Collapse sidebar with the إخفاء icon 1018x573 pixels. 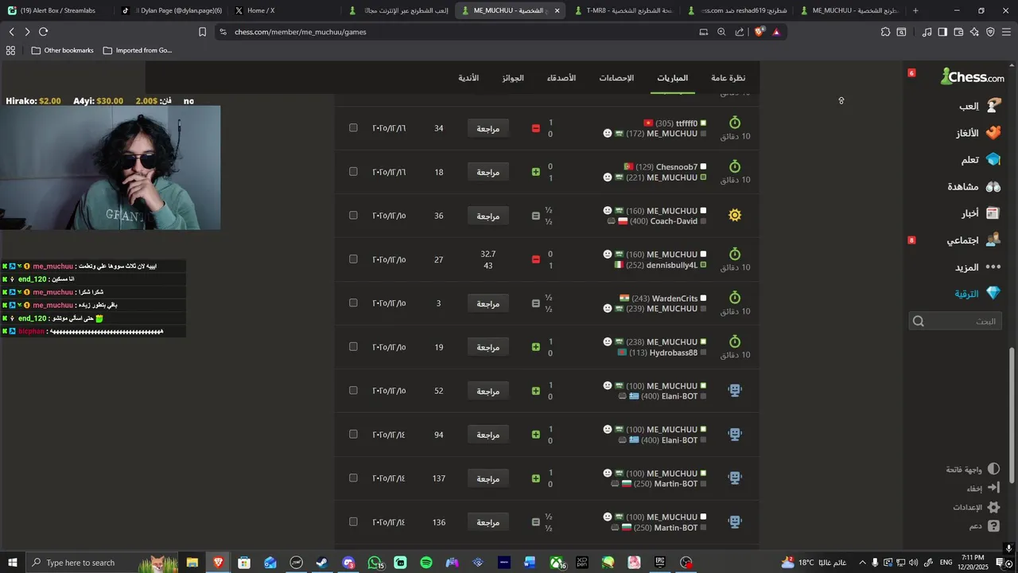tap(993, 488)
